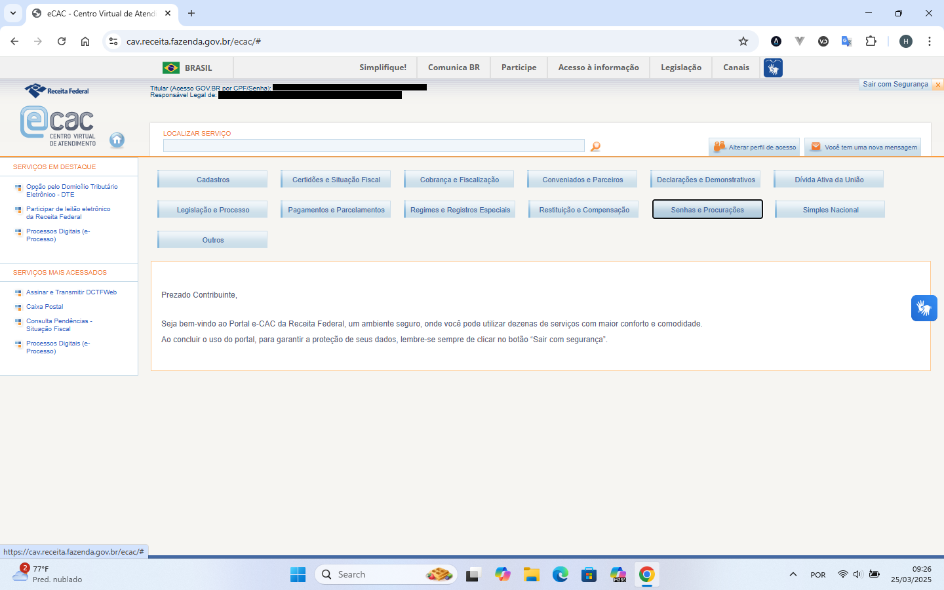This screenshot has width=944, height=590.
Task: Click the eCAC home icon
Action: [117, 140]
